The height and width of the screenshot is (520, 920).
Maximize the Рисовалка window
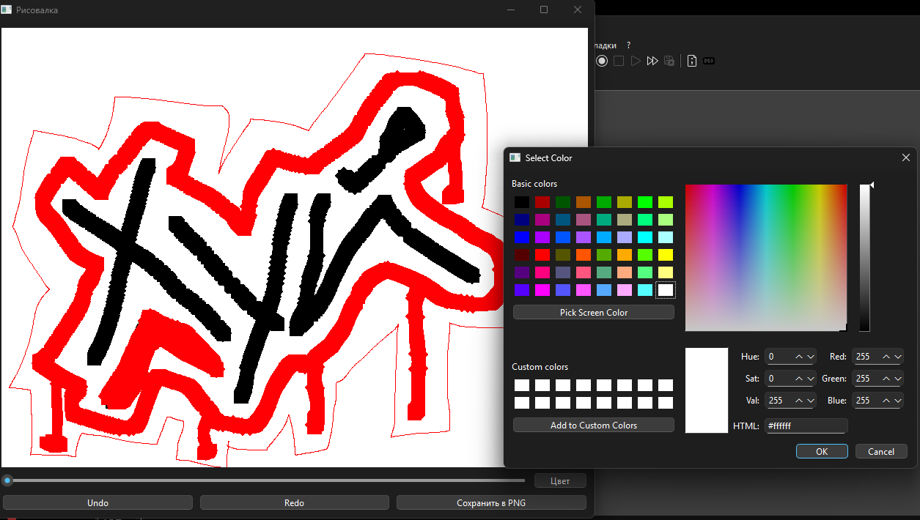point(544,10)
